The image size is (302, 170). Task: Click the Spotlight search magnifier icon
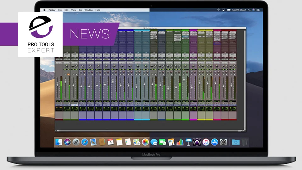click(249, 10)
